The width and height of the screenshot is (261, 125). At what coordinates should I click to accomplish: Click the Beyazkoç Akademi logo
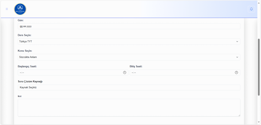click(x=20, y=9)
